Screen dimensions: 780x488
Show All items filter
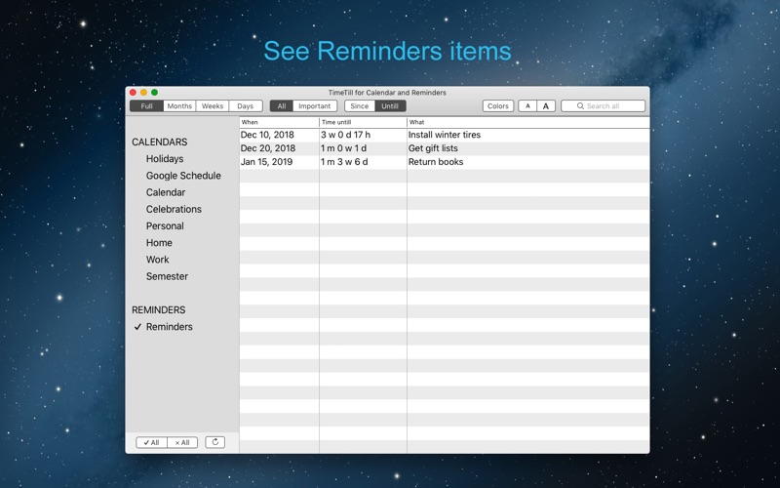click(x=282, y=106)
